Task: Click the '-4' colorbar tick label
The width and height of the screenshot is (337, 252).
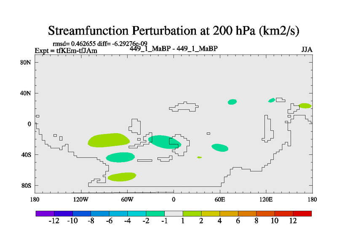Action: coord(128,221)
